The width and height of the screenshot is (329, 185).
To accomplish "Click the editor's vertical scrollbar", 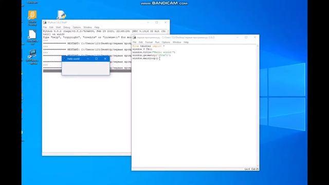I will click(258, 106).
